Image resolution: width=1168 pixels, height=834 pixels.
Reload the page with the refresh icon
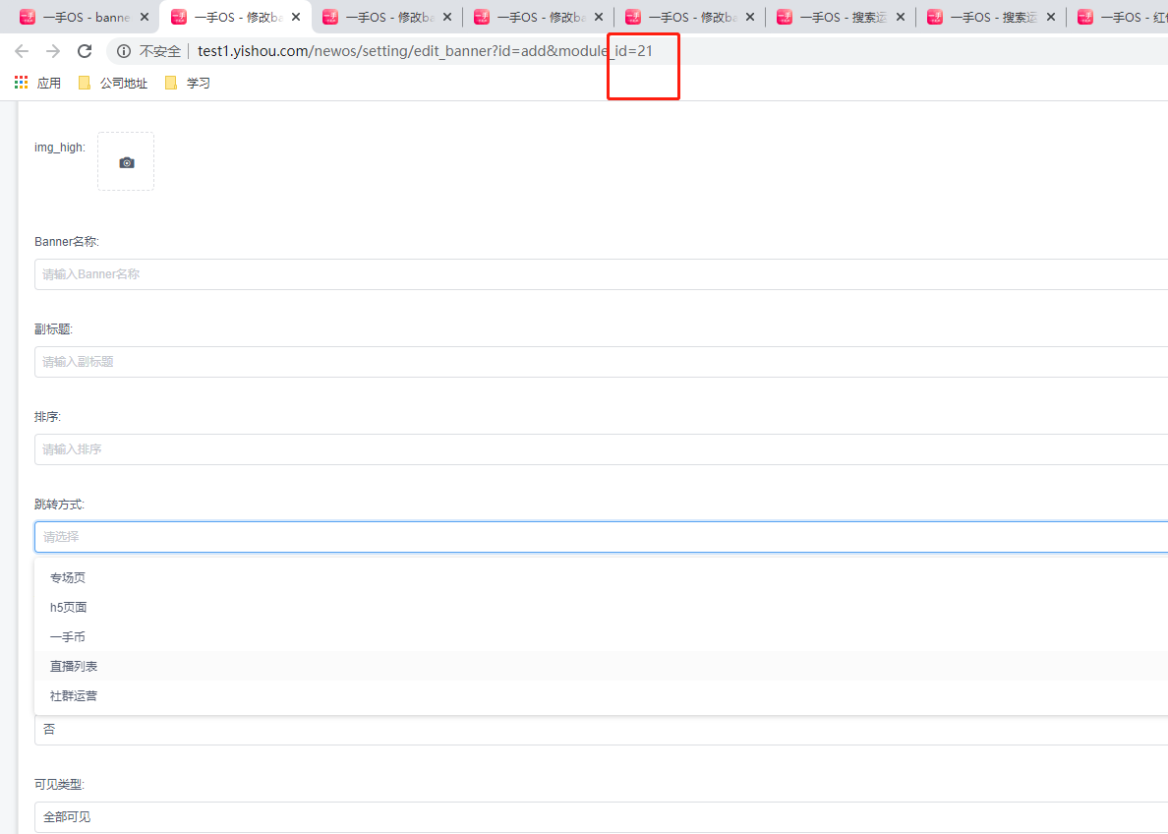pos(85,51)
